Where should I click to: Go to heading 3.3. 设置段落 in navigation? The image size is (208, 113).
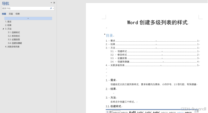(14, 40)
